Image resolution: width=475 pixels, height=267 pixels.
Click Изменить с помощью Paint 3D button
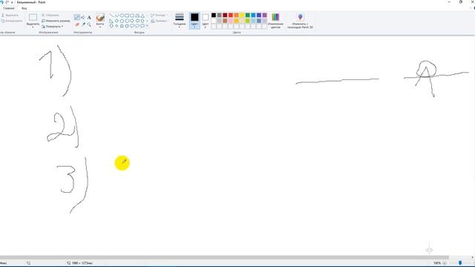[300, 21]
